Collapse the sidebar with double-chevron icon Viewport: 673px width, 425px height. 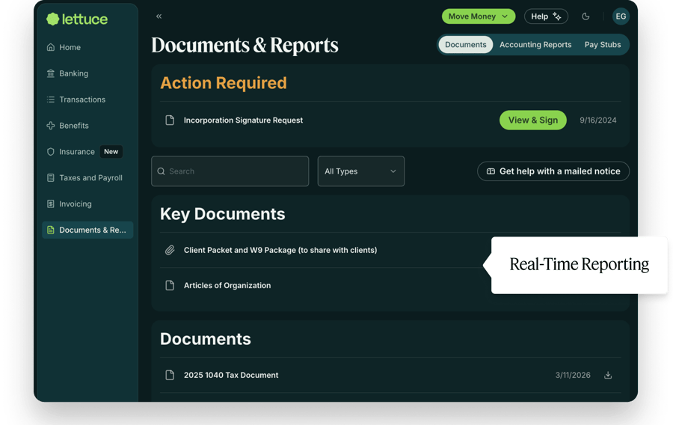pyautogui.click(x=159, y=16)
